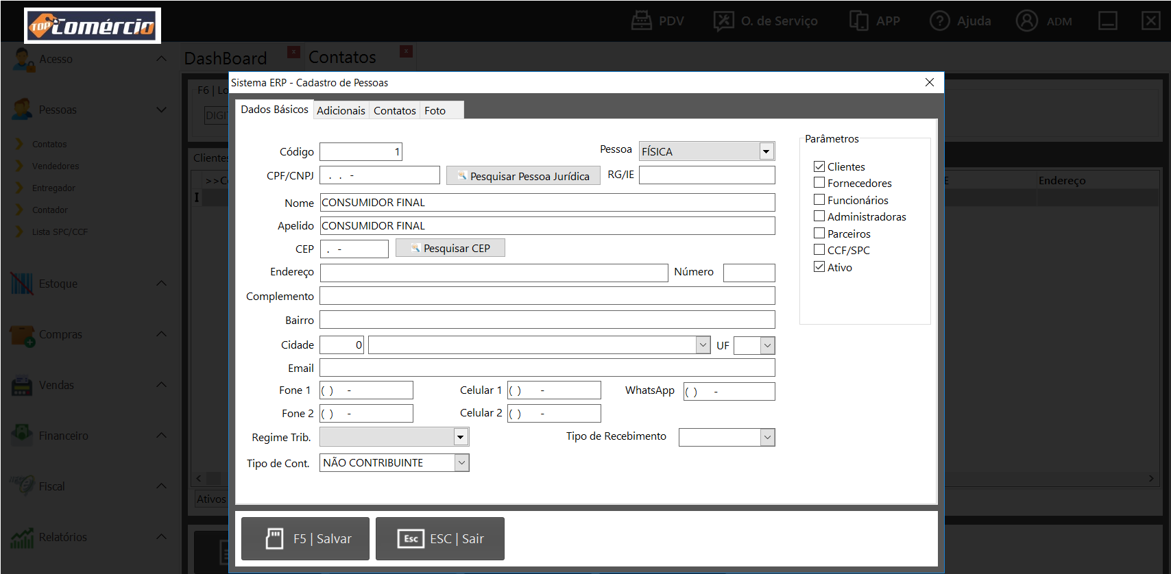Open the ADM user profile icon
Viewport: 1171px width, 574px height.
pos(1026,21)
